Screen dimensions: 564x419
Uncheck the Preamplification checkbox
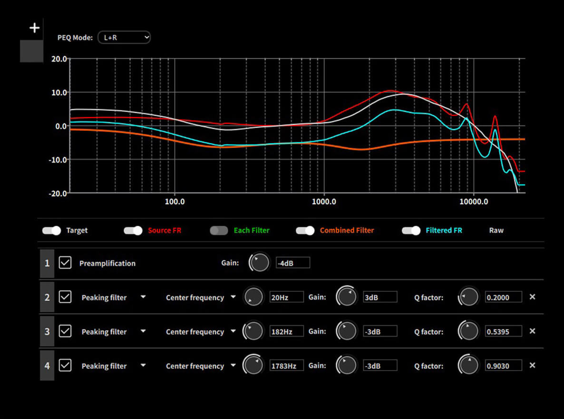65,263
